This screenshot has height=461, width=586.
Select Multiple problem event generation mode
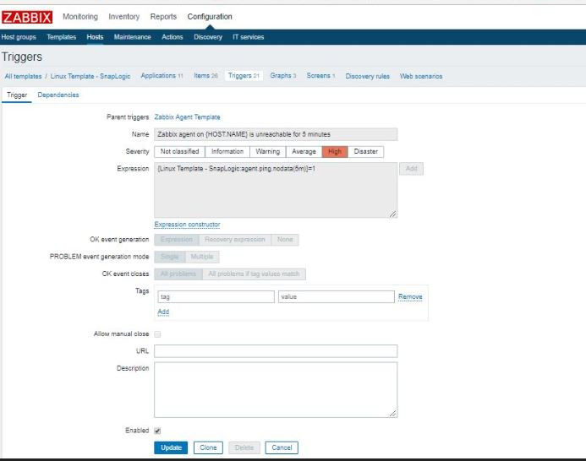tap(202, 257)
